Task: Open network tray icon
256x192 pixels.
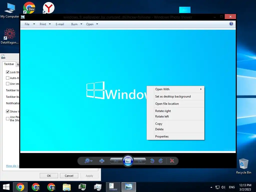Action: click(217, 187)
